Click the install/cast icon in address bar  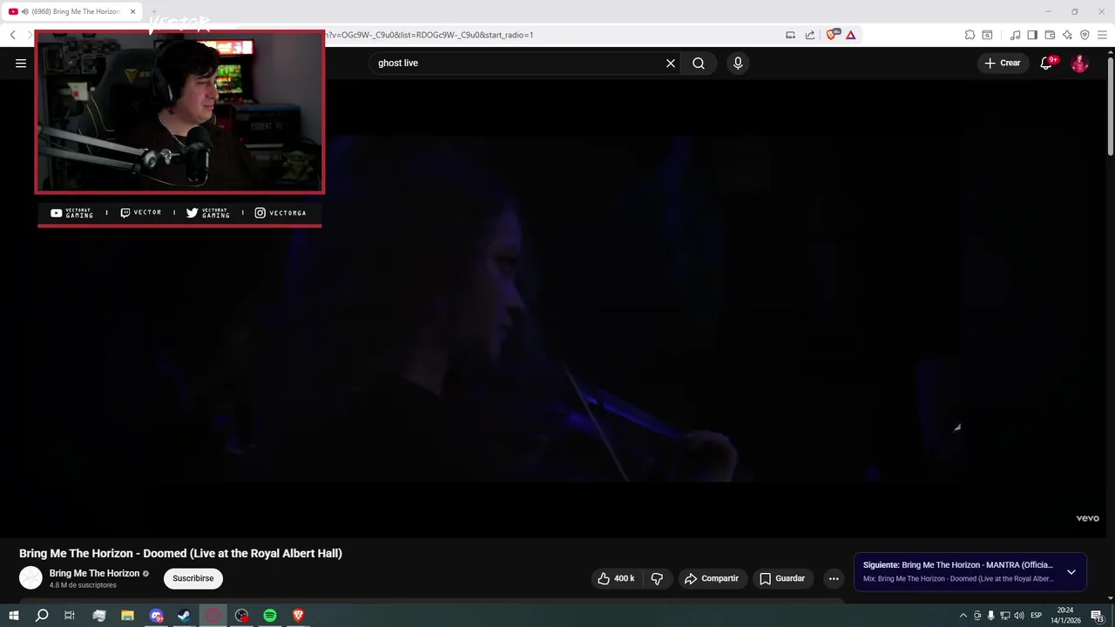pyautogui.click(x=790, y=35)
